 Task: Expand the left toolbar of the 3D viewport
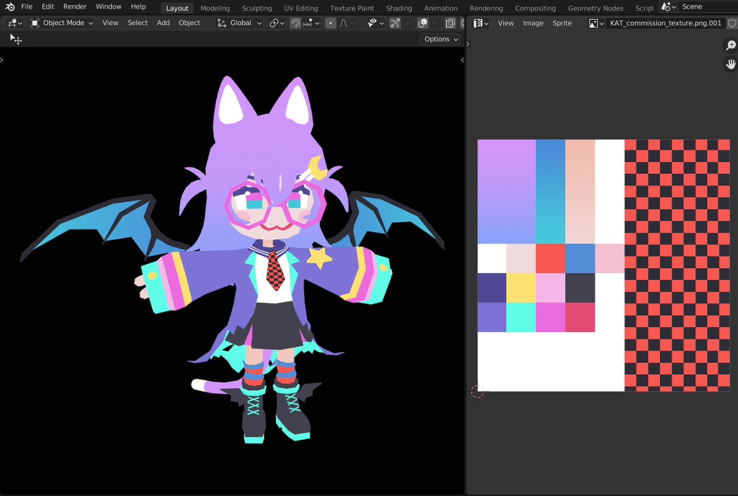(2, 60)
